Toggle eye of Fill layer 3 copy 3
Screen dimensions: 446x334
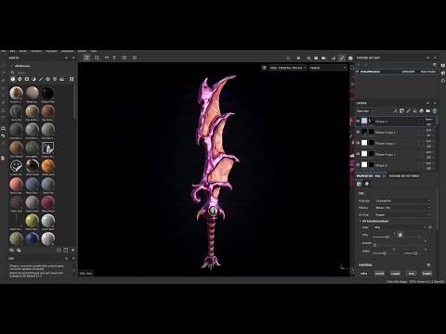358,132
